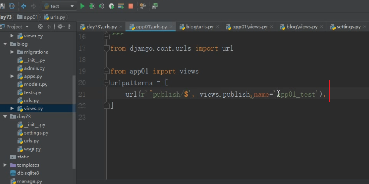This screenshot has width=369, height=184.
Task: Close the blog\urls.py tab
Action: click(x=217, y=27)
